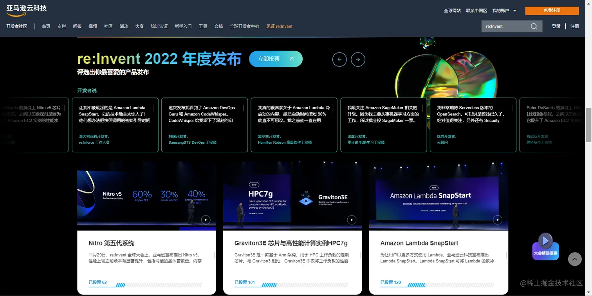Viewport: 592px width, 296px height.
Task: Expand 我的账户 dropdown
Action: (504, 11)
